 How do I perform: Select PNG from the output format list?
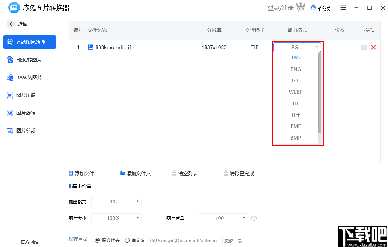[x=295, y=69]
